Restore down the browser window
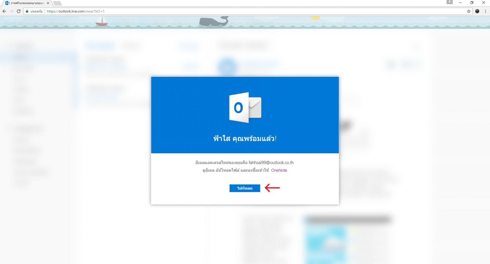The height and width of the screenshot is (264, 490). (x=472, y=3)
